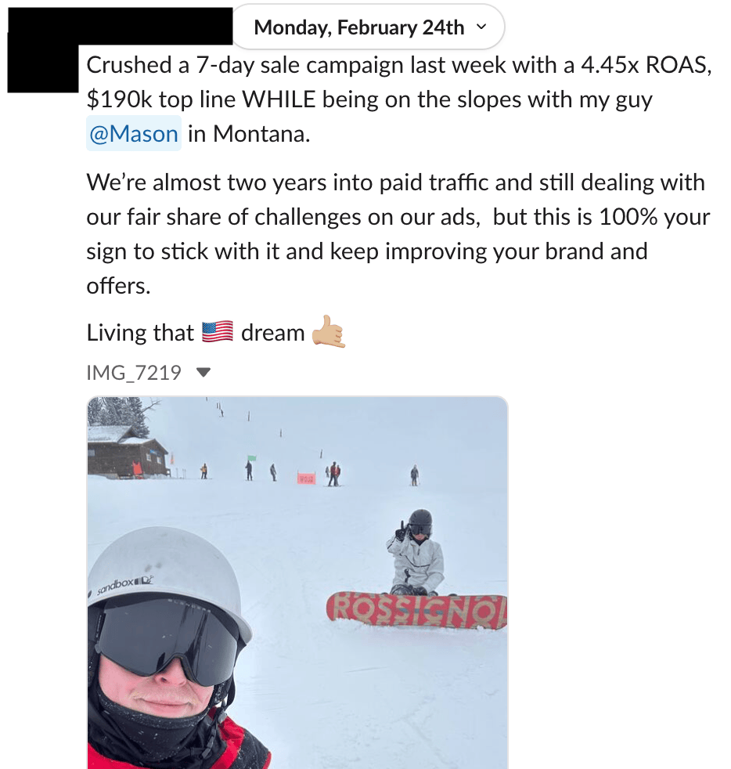The image size is (731, 769).
Task: Click the US flag emoji
Action: point(218,332)
